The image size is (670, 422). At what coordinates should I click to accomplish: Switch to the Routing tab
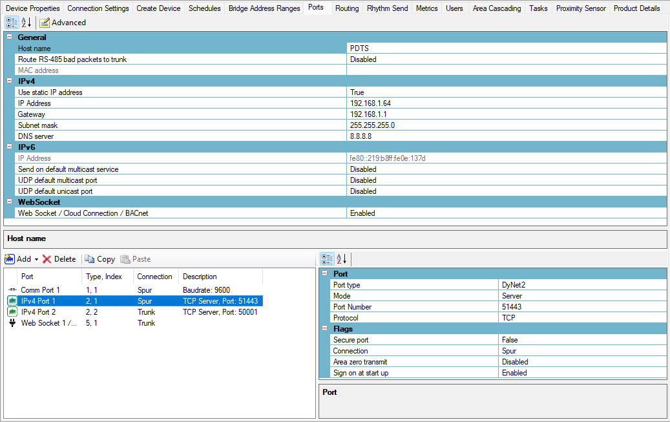click(x=347, y=8)
